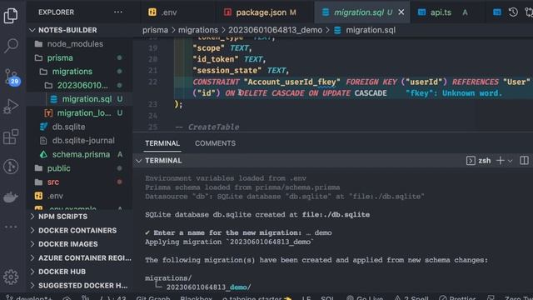Click the Prettier status bar item
The image size is (533, 300).
pyautogui.click(x=457, y=297)
